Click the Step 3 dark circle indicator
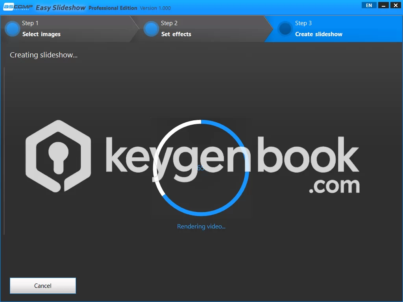403x302 pixels. pyautogui.click(x=285, y=29)
